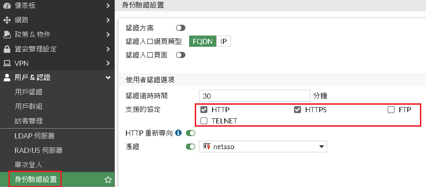
Task: Check the FTP protocol checkbox
Action: (x=391, y=110)
